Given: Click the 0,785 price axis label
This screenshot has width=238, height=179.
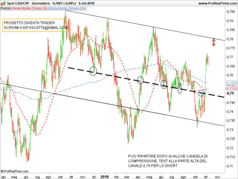Looking at the screenshot, I should (x=231, y=30).
